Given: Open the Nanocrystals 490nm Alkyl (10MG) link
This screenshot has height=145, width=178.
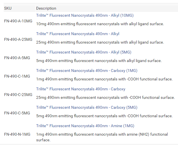Looking at the screenshot, I should pyautogui.click(x=85, y=15).
